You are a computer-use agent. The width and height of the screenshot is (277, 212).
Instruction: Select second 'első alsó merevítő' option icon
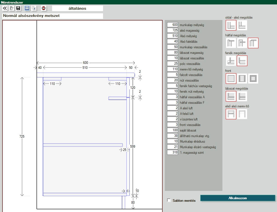[242, 114]
